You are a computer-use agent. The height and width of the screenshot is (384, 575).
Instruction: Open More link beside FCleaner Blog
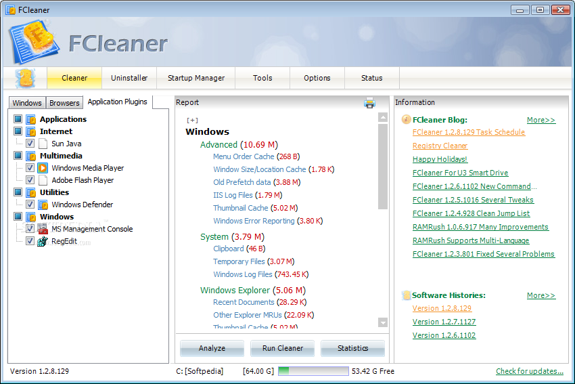(541, 120)
